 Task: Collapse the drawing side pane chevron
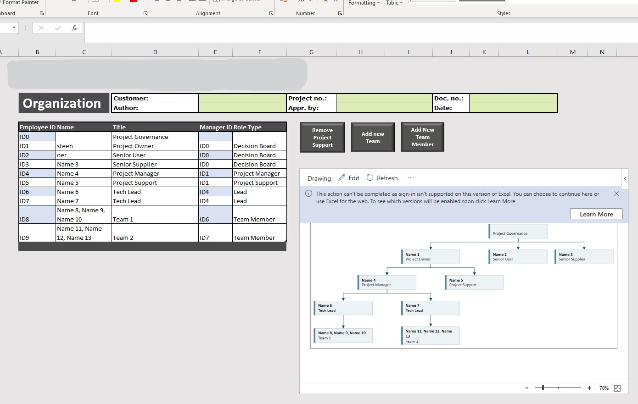tap(625, 178)
